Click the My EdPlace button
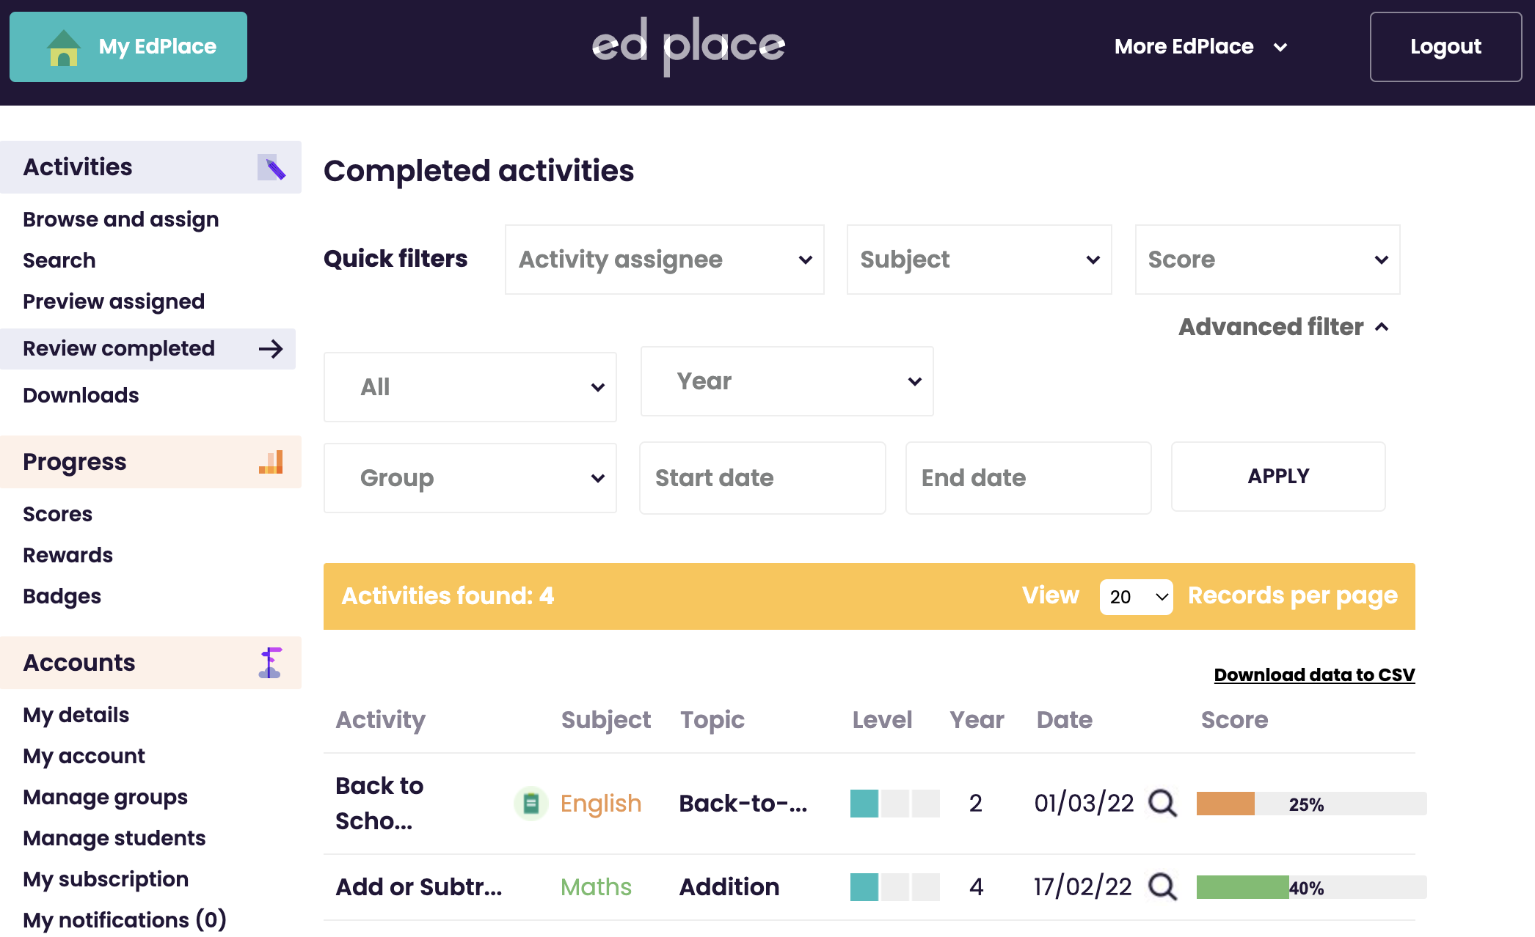This screenshot has height=937, width=1535. (128, 47)
